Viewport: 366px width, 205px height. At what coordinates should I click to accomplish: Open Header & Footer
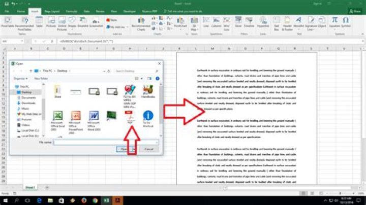coord(287,23)
